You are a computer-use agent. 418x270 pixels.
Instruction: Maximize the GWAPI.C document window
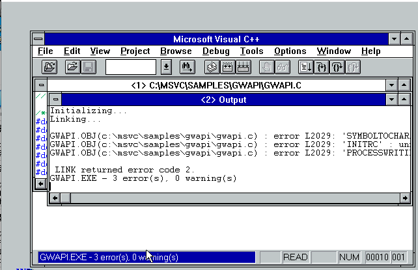tap(404, 85)
